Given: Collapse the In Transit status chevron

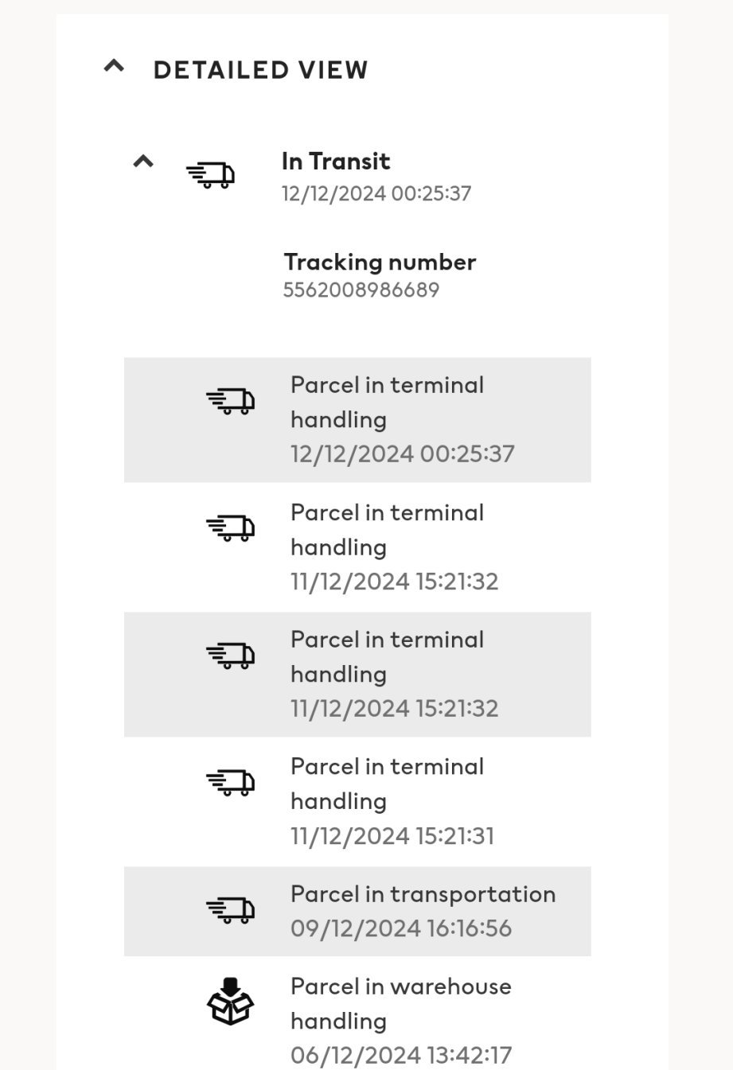Looking at the screenshot, I should click(x=143, y=161).
